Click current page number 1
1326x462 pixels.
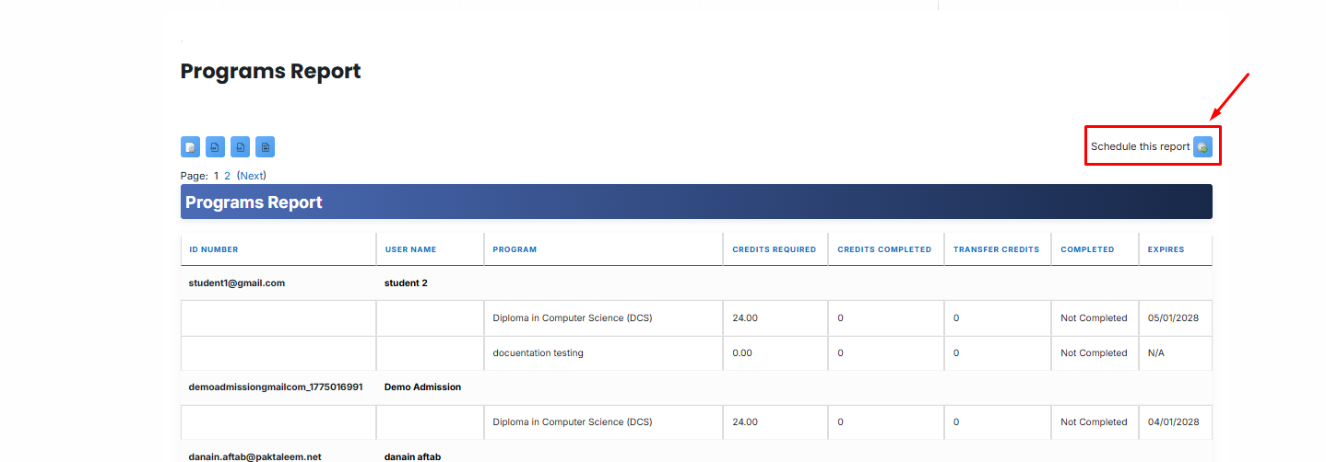coord(217,175)
